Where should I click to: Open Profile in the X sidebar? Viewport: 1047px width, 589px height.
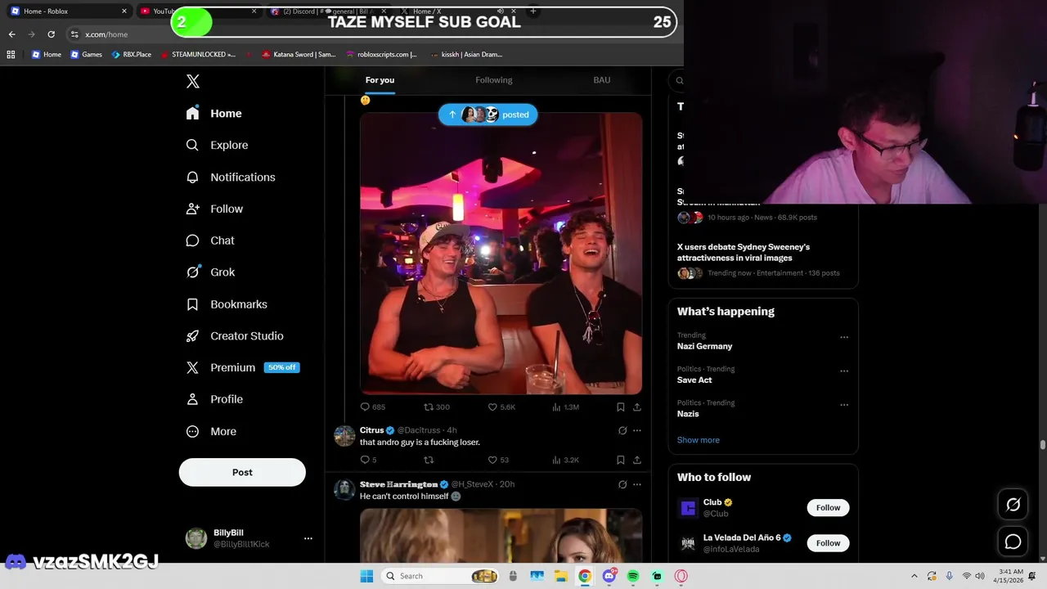[x=213, y=399]
